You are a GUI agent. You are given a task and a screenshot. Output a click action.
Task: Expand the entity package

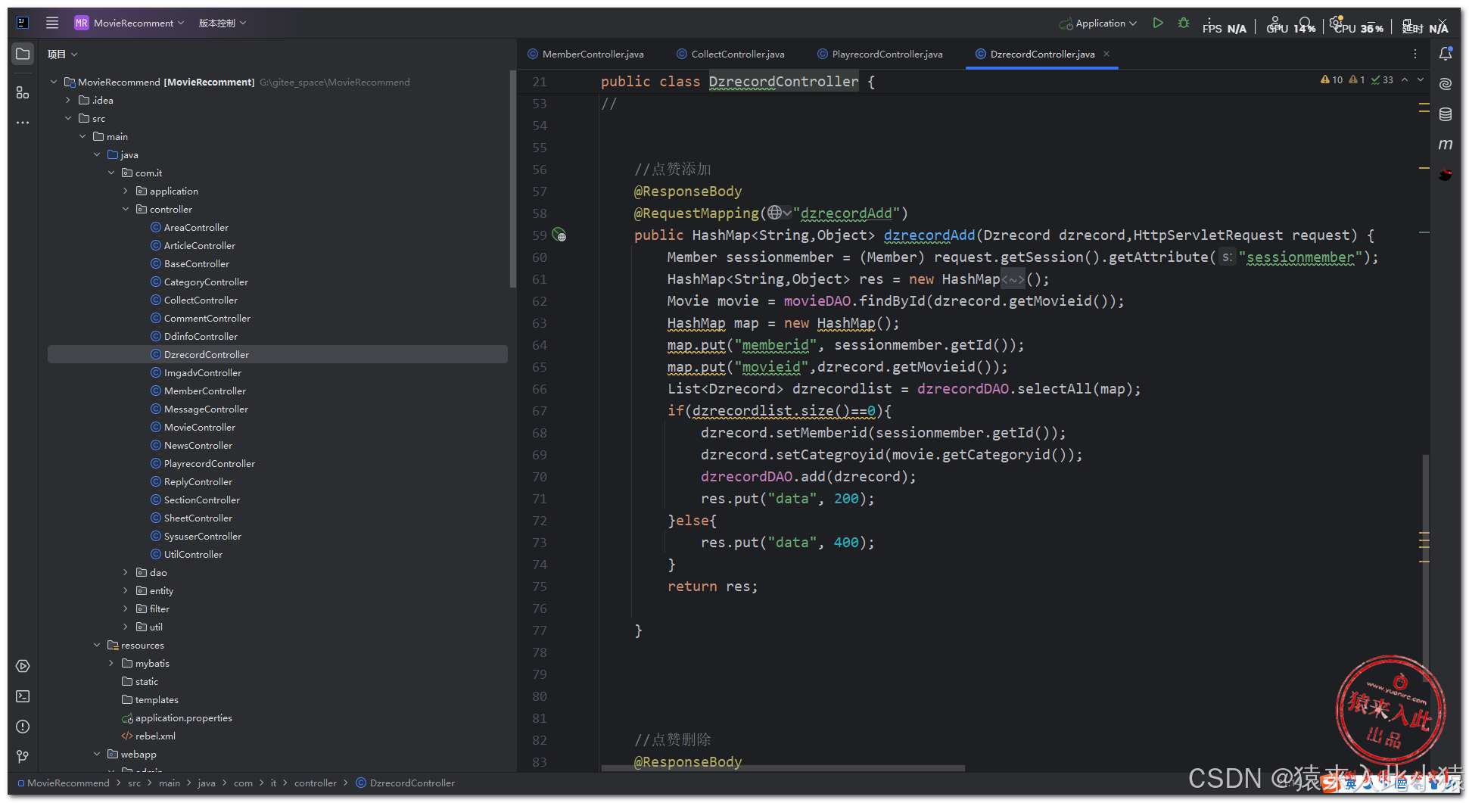pyautogui.click(x=126, y=590)
